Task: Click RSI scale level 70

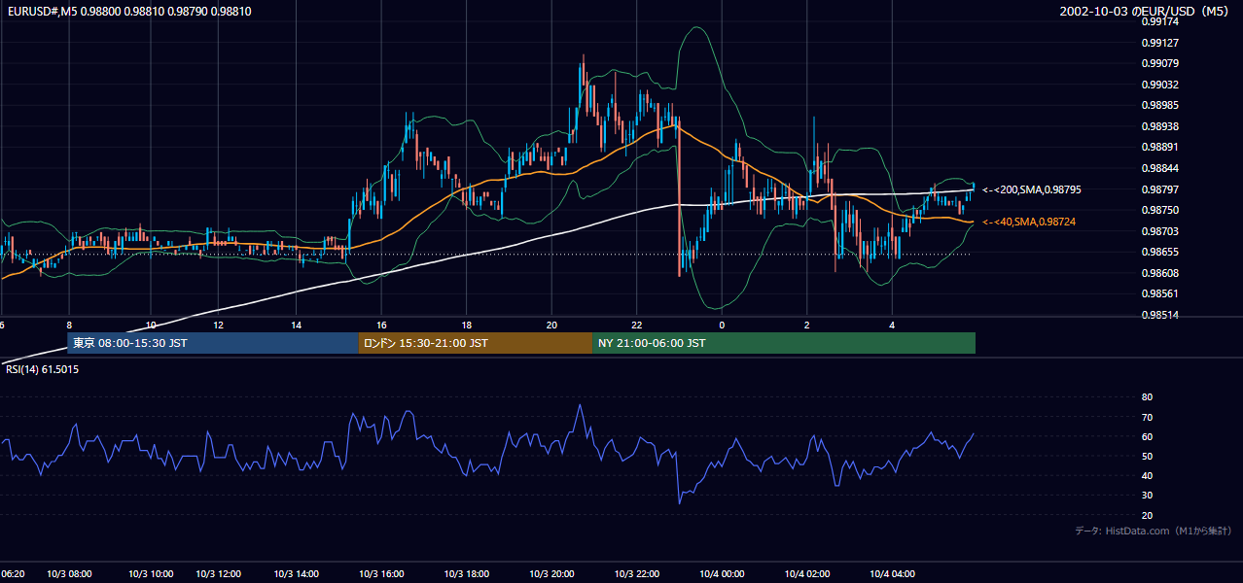Action: tap(1147, 417)
